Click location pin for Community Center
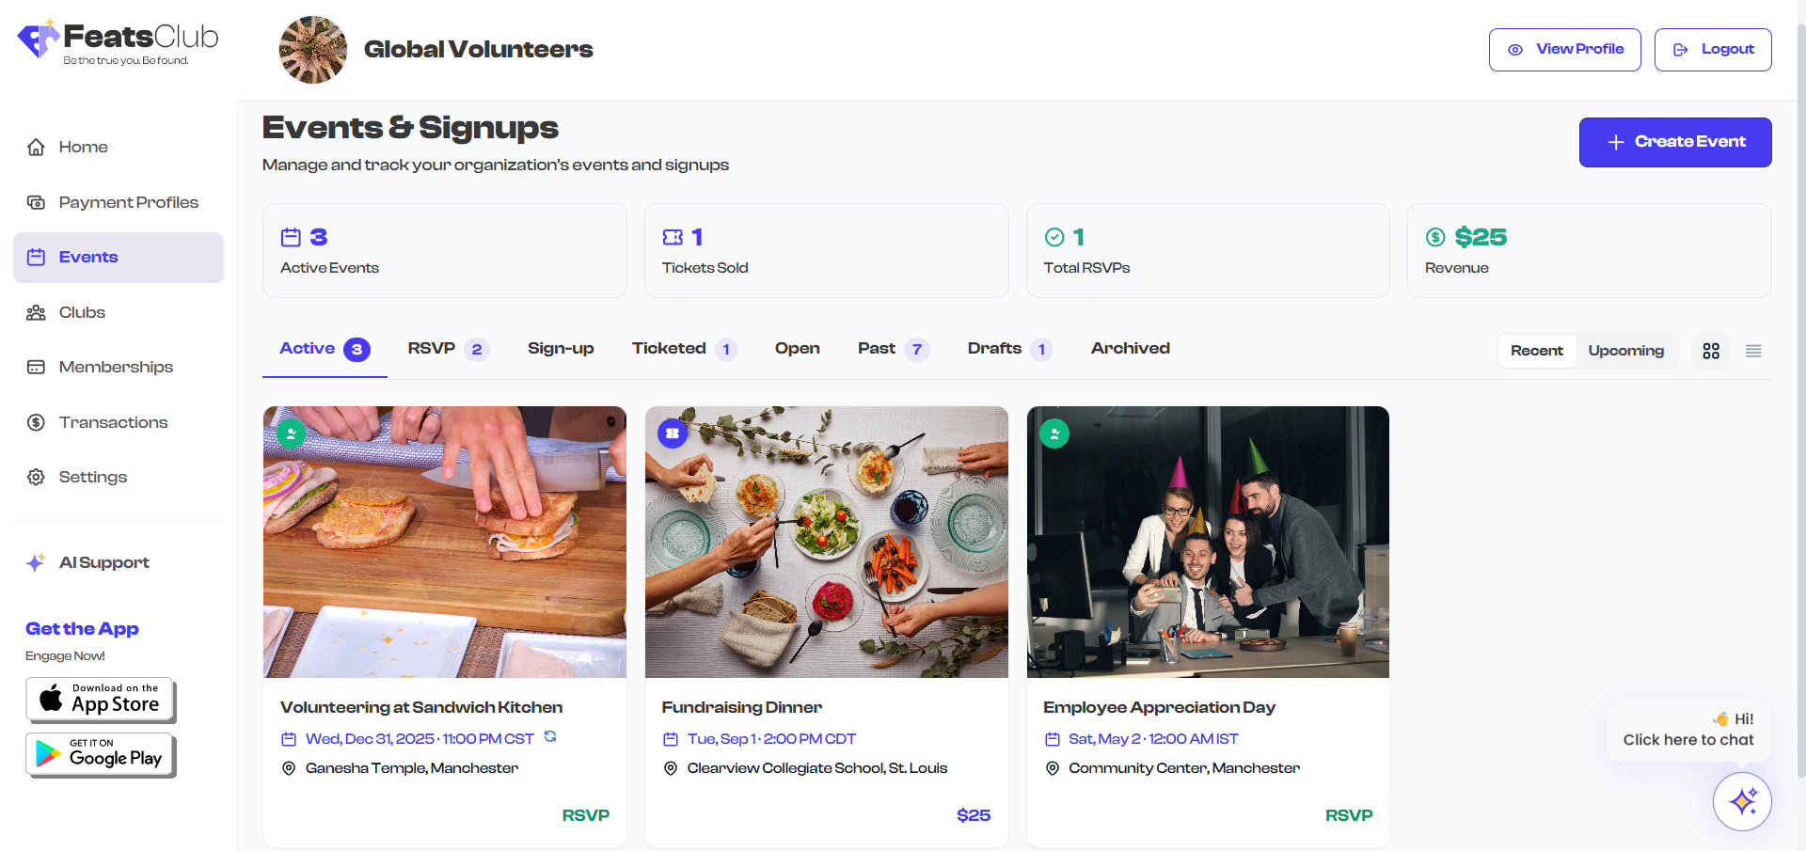The height and width of the screenshot is (851, 1806). 1053,768
